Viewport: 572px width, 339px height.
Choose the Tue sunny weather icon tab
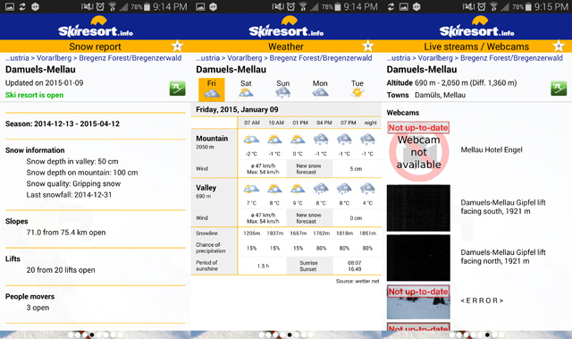(x=357, y=89)
